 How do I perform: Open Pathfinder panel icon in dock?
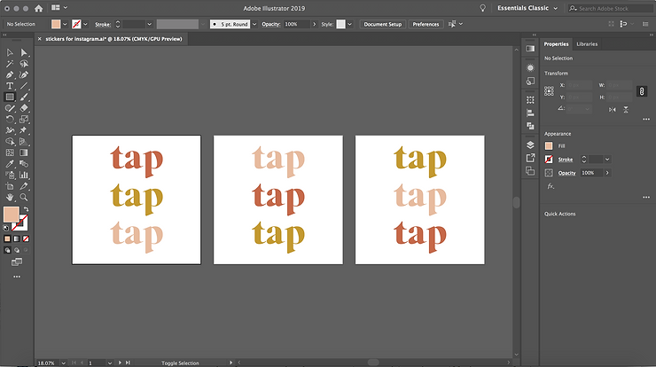(530, 126)
